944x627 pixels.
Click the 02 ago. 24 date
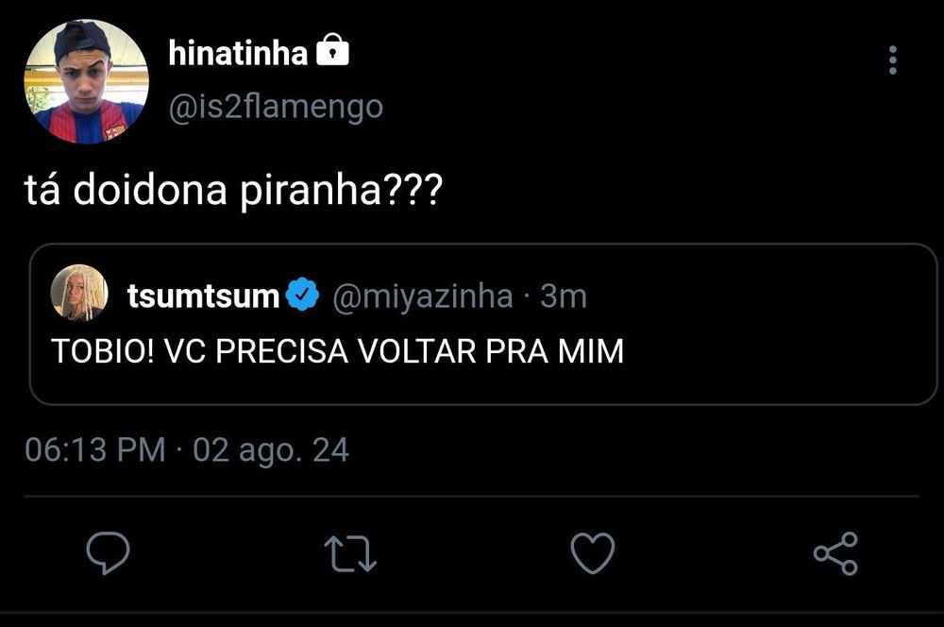pos(271,450)
